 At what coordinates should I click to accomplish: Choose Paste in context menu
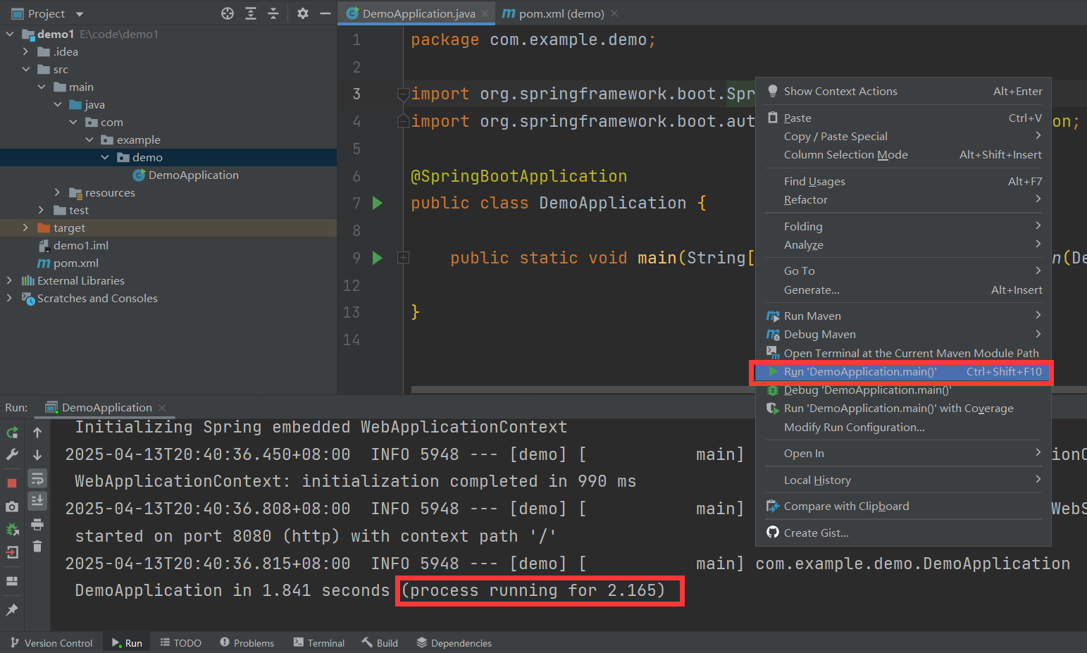(903, 118)
